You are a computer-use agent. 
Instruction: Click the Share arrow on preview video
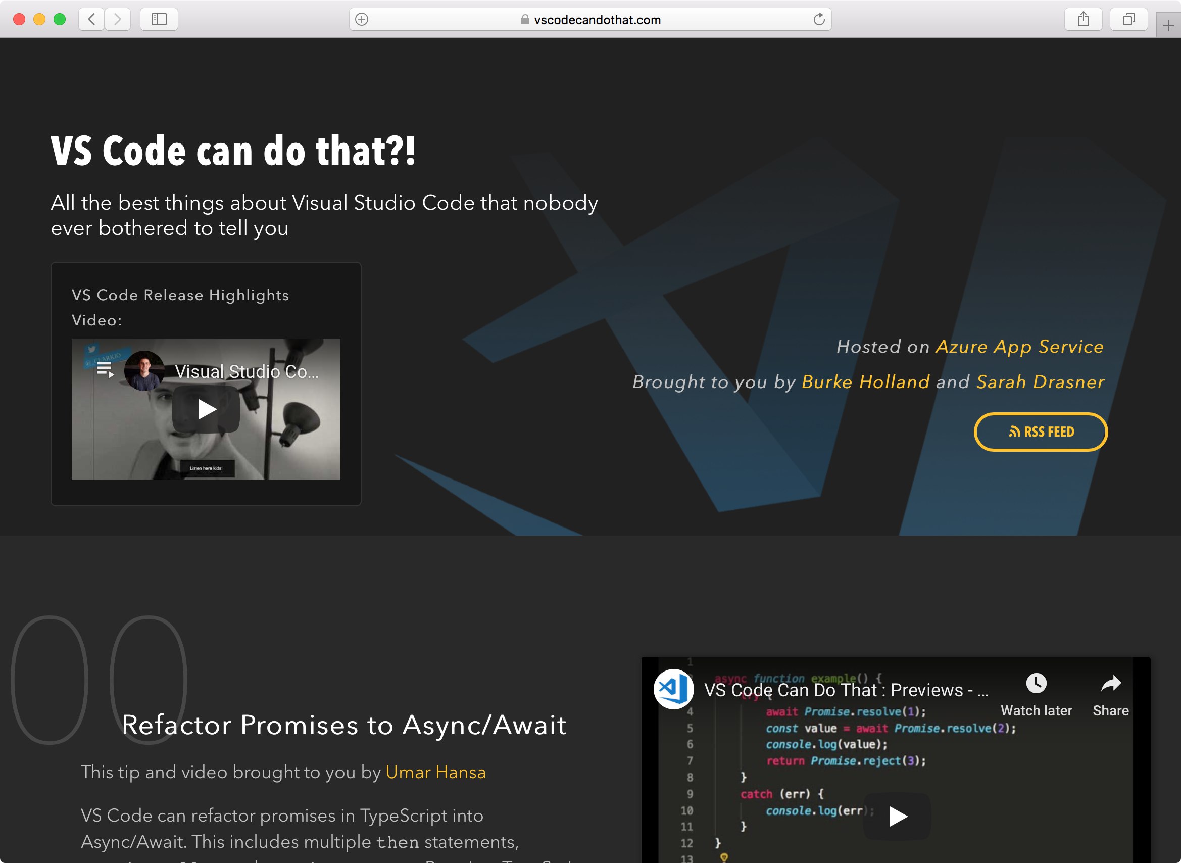click(1110, 683)
